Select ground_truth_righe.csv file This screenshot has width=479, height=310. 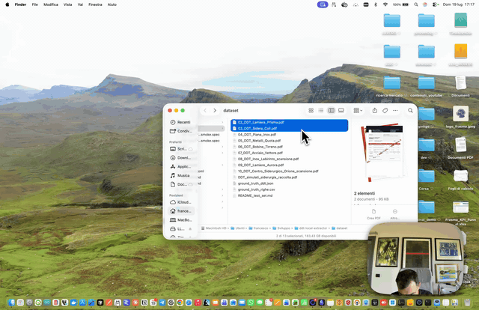[289, 189]
